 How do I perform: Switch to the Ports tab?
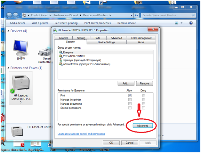97,38
